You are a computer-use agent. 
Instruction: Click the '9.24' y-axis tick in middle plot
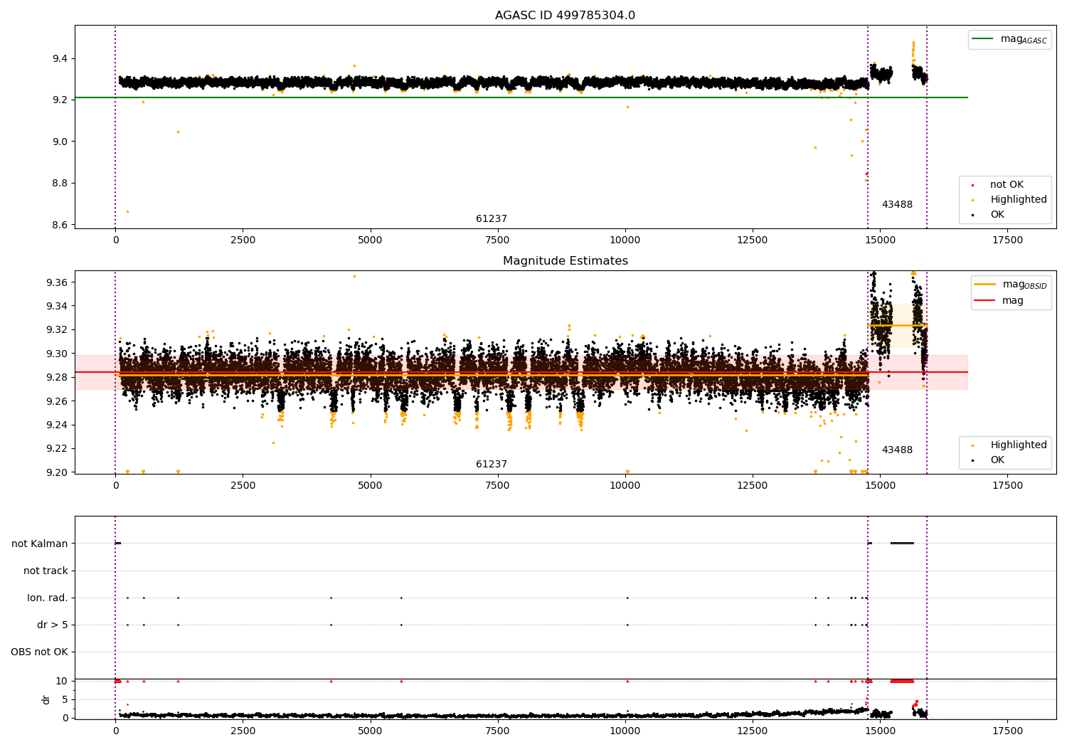pos(58,425)
